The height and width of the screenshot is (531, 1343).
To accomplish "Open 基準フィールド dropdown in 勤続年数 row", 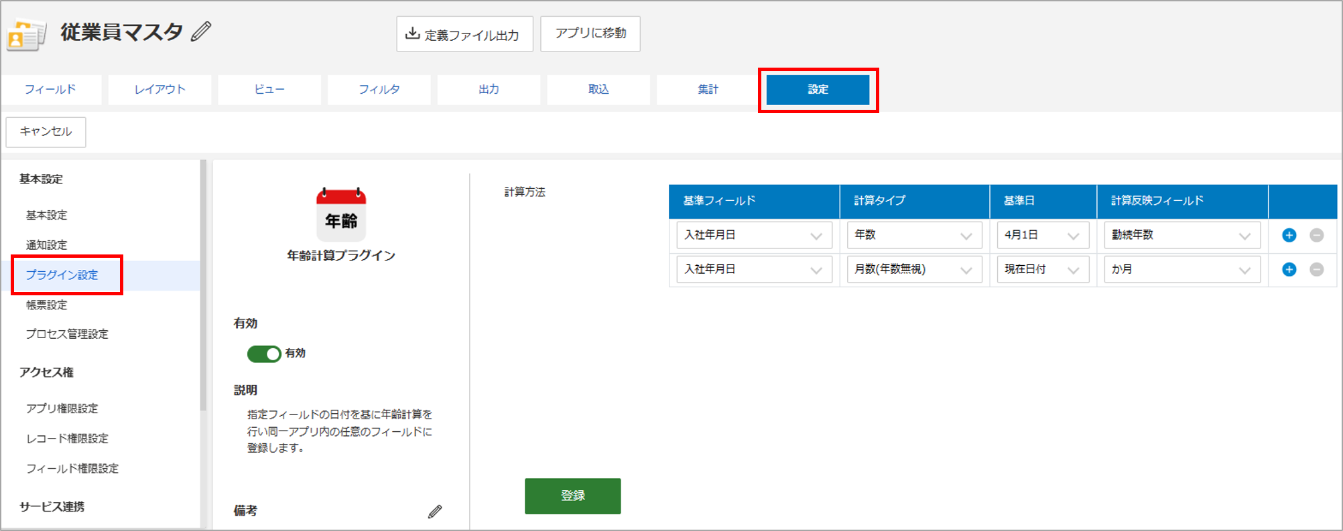I will tap(754, 235).
